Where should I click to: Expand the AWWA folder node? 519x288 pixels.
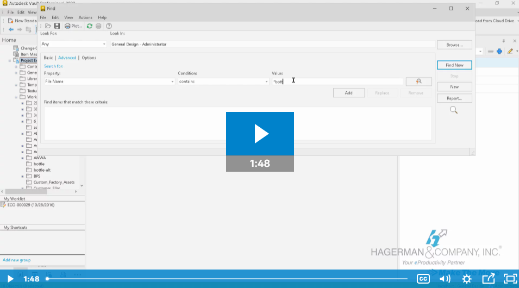22,158
